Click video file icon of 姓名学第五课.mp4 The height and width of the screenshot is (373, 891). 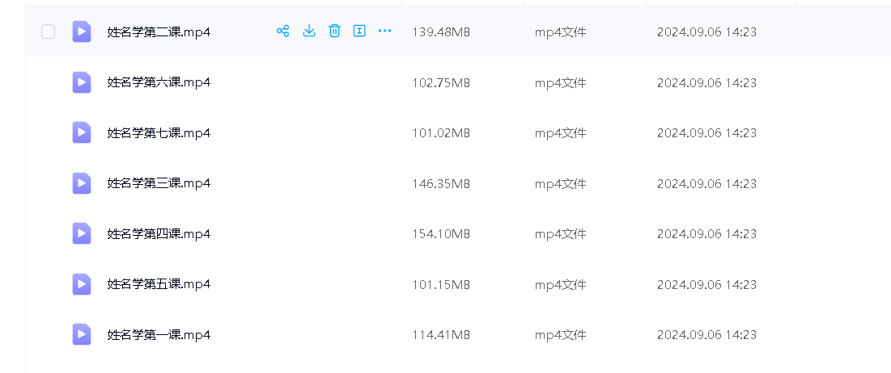pyautogui.click(x=82, y=284)
